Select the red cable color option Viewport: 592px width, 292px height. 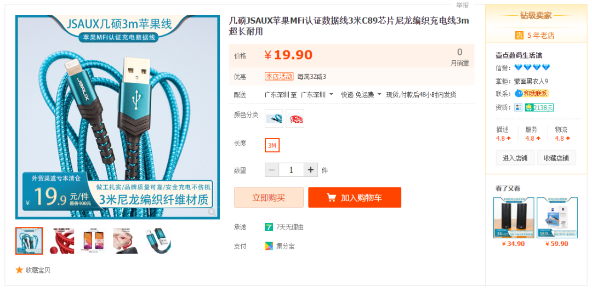click(x=295, y=119)
